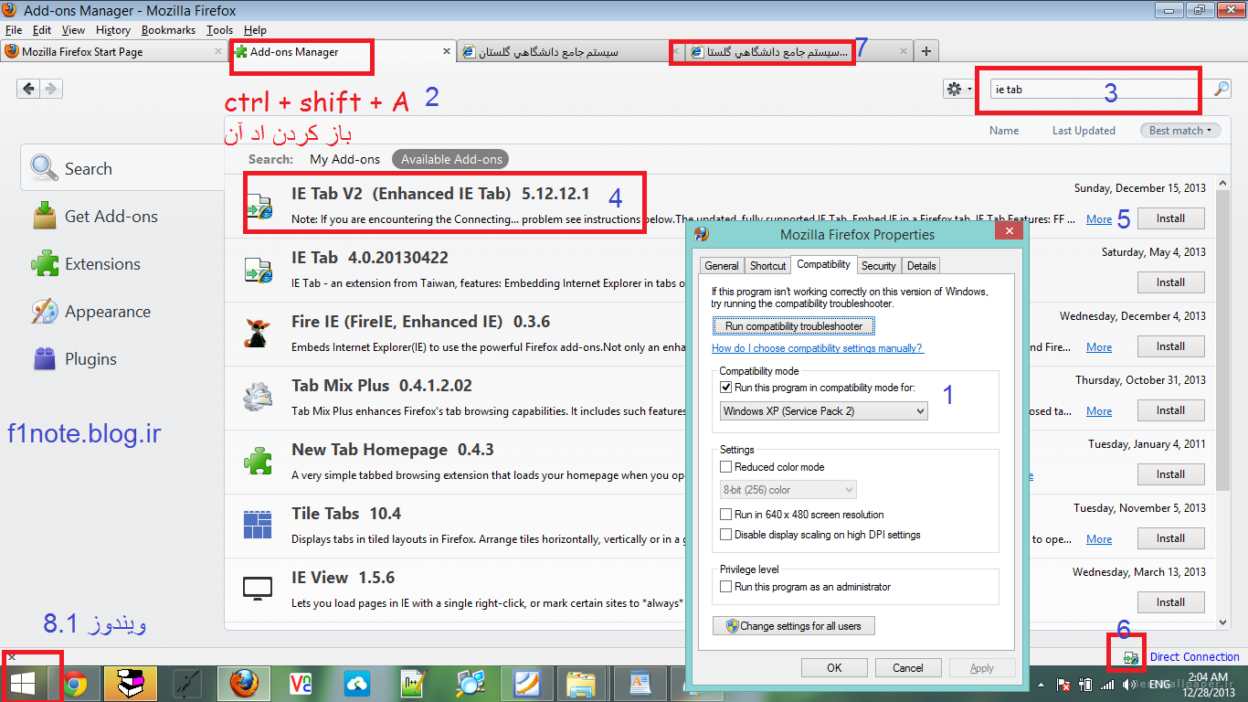The image size is (1248, 702).
Task: Open a new tab with plus button
Action: point(926,52)
